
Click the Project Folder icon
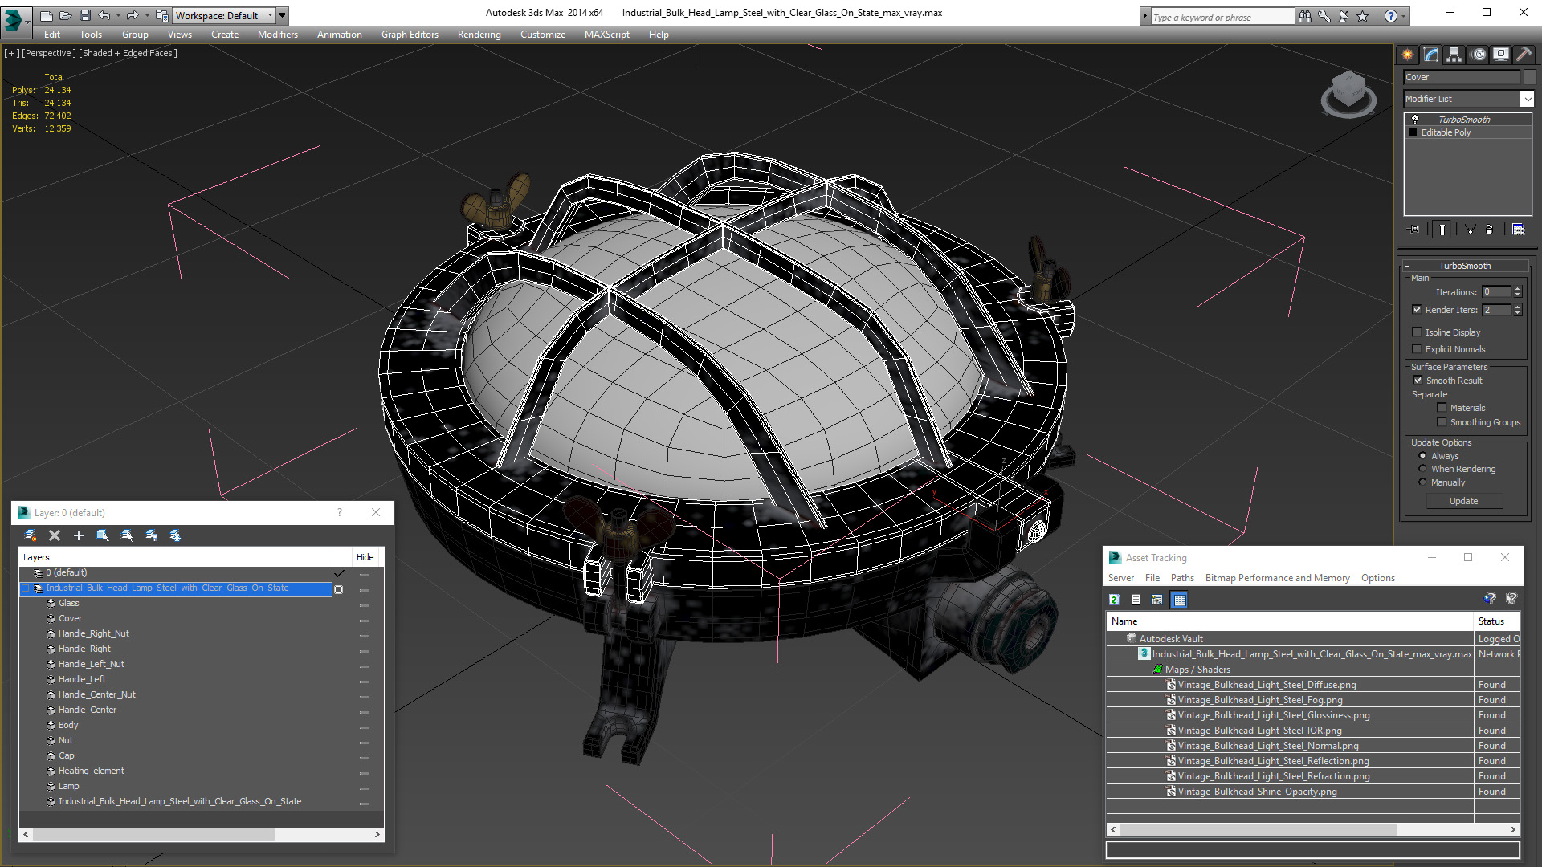161,15
